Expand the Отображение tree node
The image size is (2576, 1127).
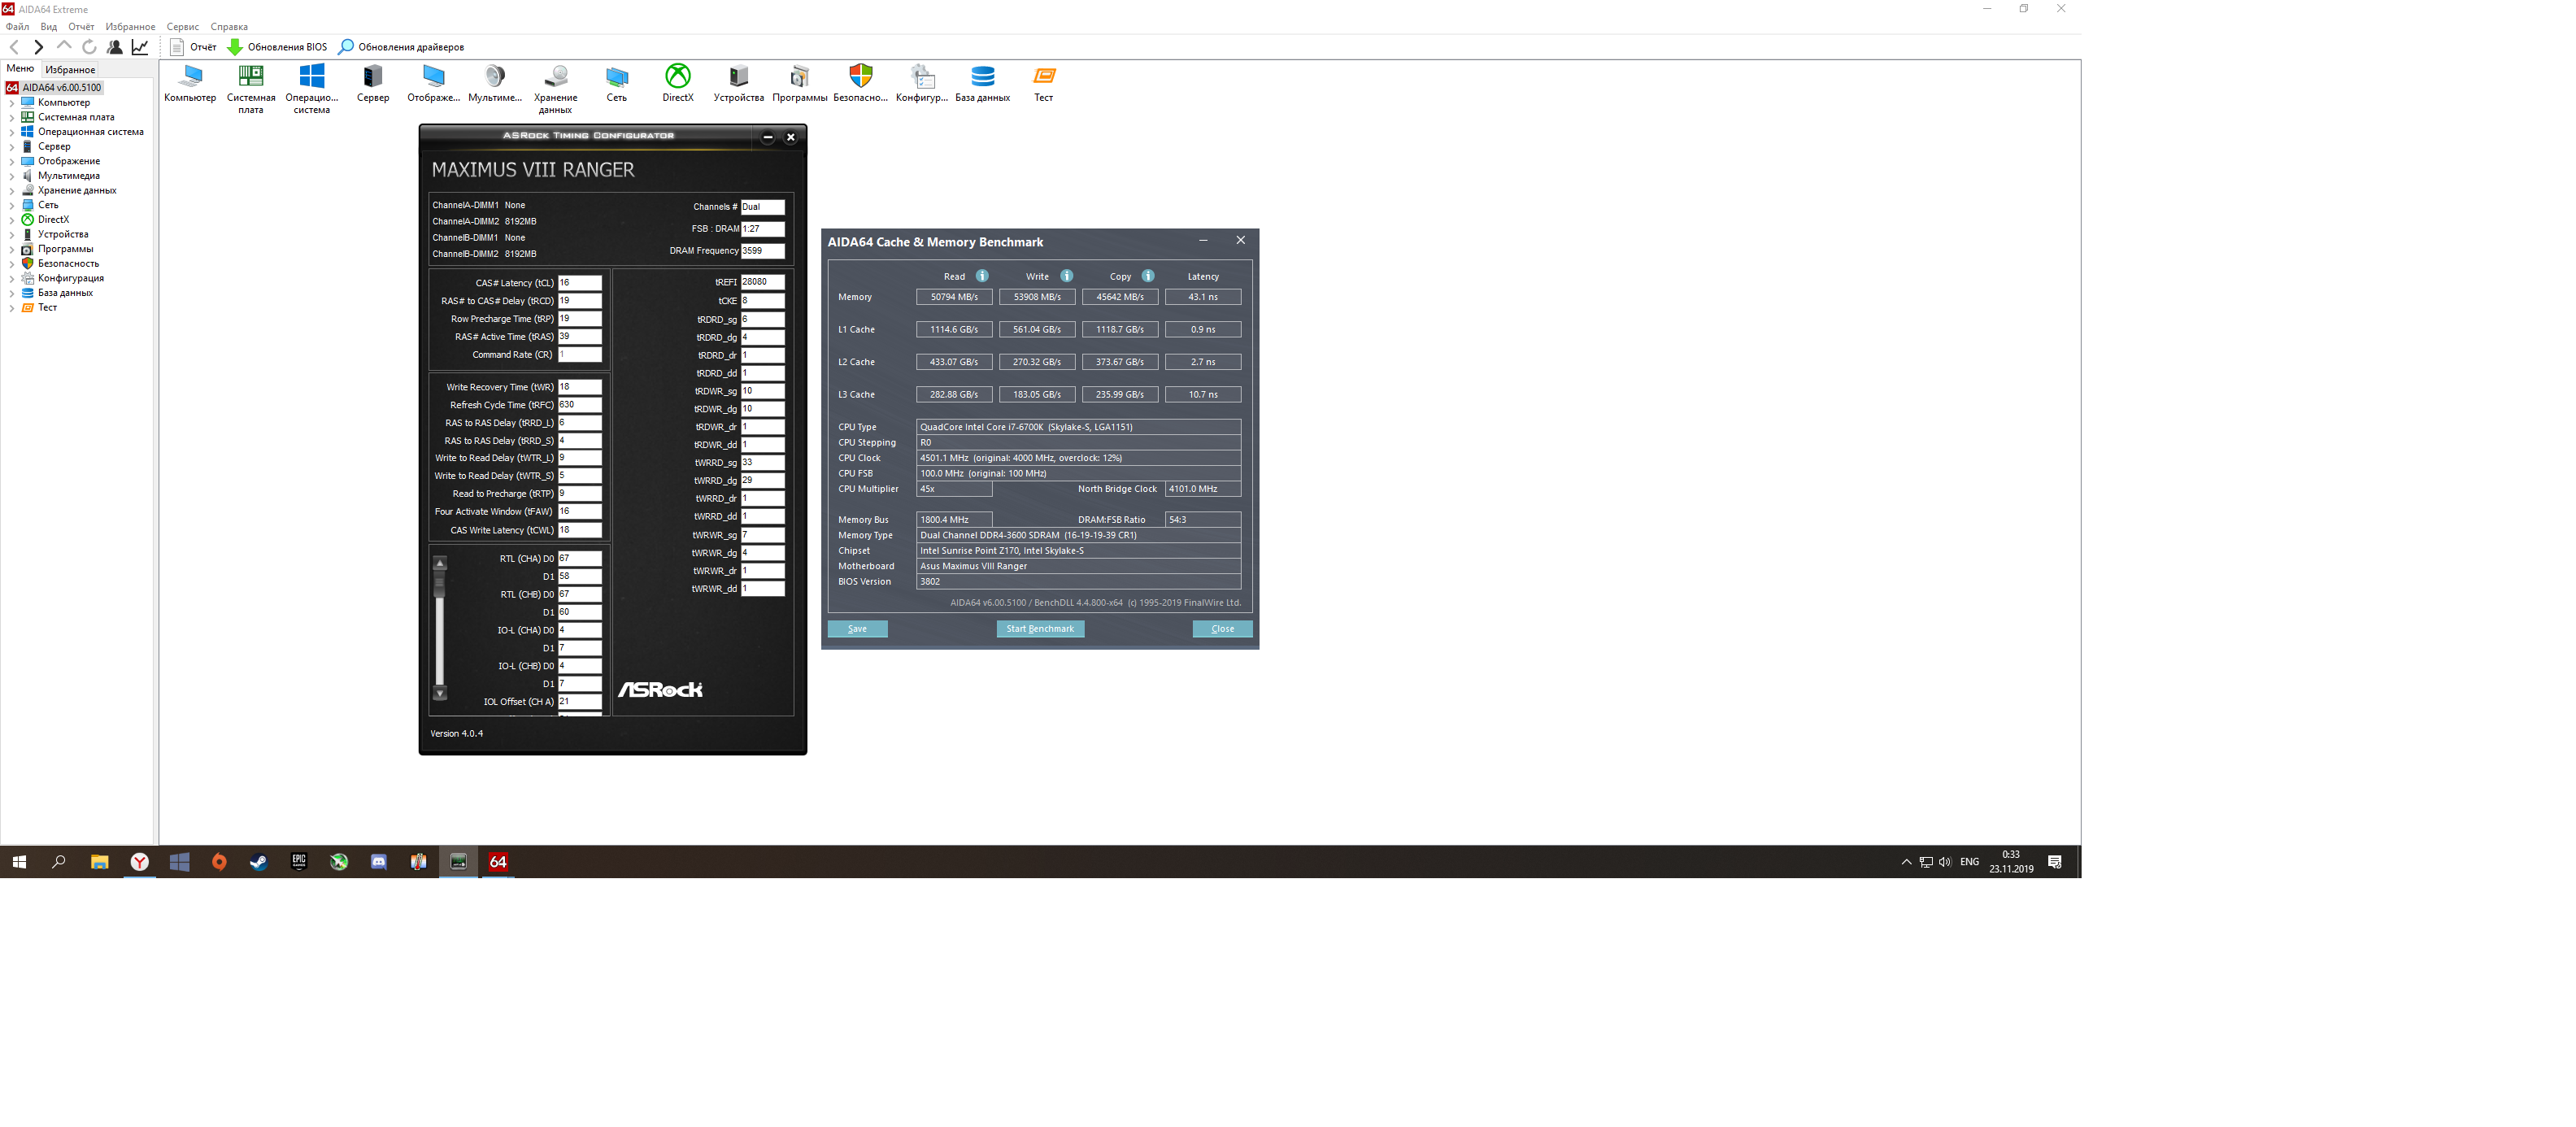12,161
